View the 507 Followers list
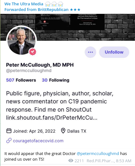Image resolution: width=135 pixels, height=166 pixels. pyautogui.click(x=21, y=80)
